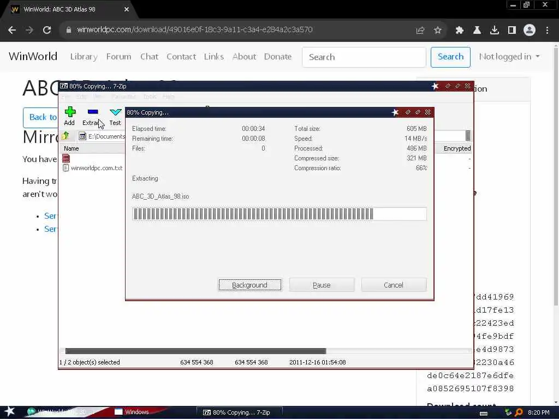Click the 1 / 2 object(s) selected status

click(x=90, y=362)
